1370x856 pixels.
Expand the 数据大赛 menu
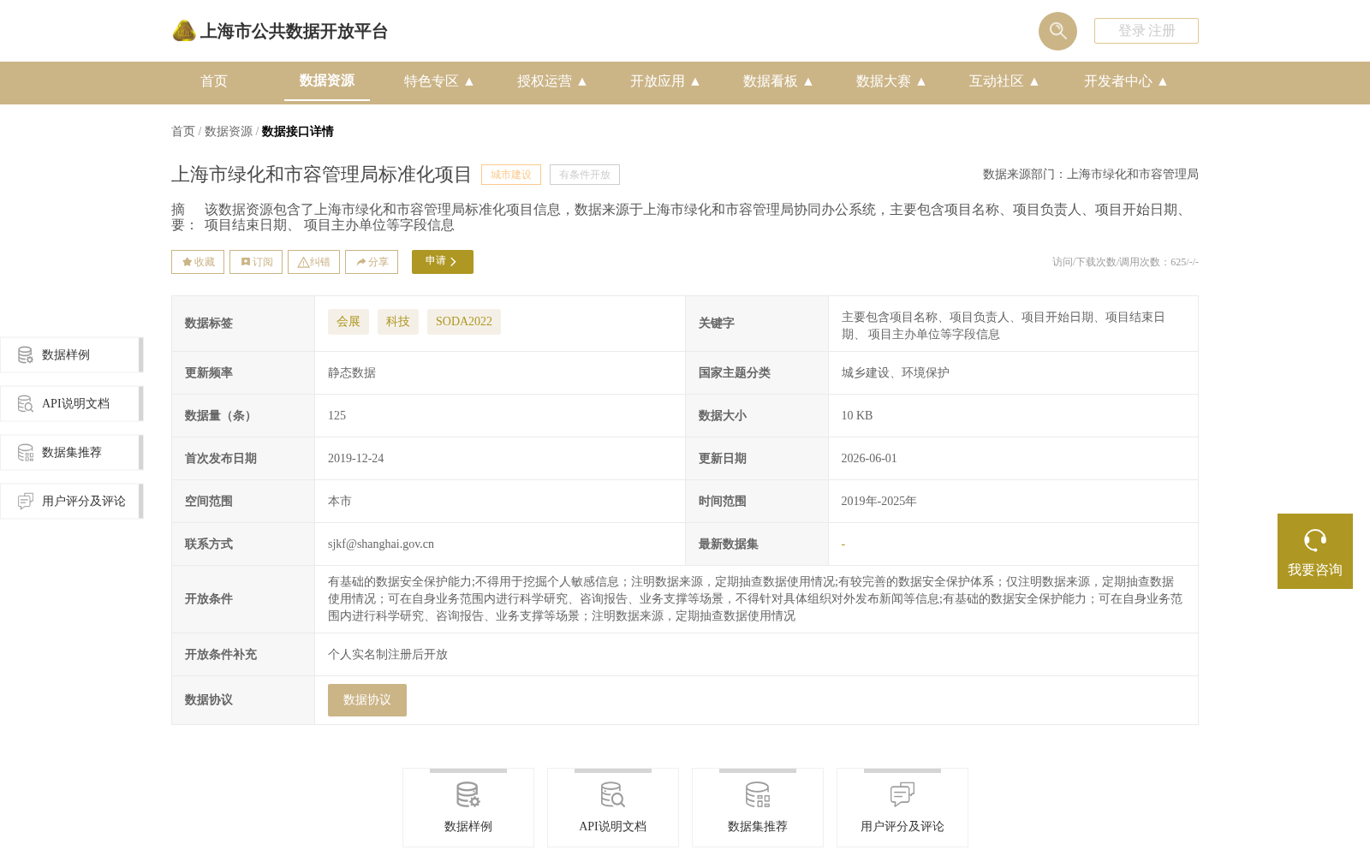point(891,81)
